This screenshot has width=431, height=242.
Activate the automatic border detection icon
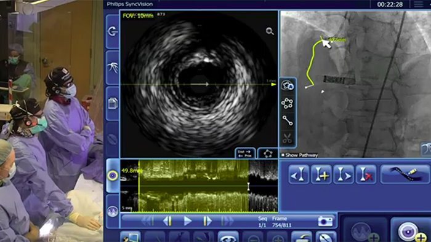tap(288, 86)
